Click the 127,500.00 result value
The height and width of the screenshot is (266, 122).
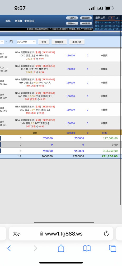pos(110,138)
